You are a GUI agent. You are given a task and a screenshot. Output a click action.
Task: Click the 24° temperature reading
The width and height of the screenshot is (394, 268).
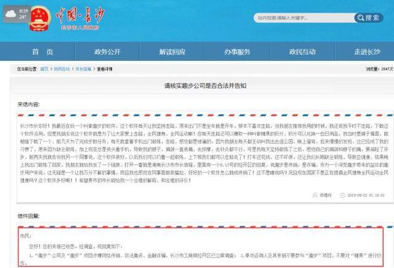pos(23,17)
